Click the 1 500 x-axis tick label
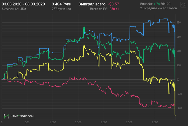188x126 pixels. (x=78, y=122)
